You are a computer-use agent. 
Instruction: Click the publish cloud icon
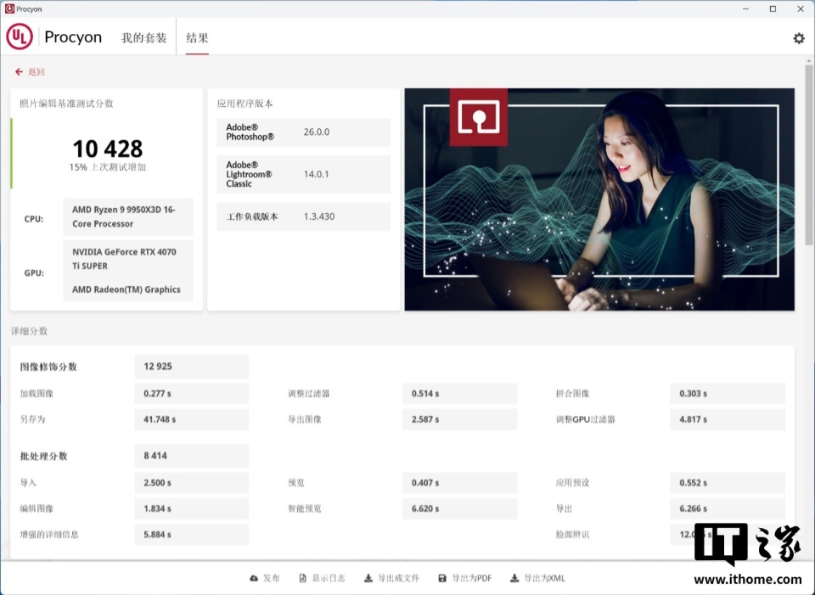tap(253, 577)
